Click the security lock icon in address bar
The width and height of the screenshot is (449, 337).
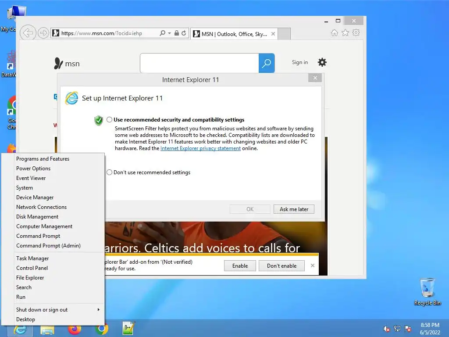click(177, 33)
